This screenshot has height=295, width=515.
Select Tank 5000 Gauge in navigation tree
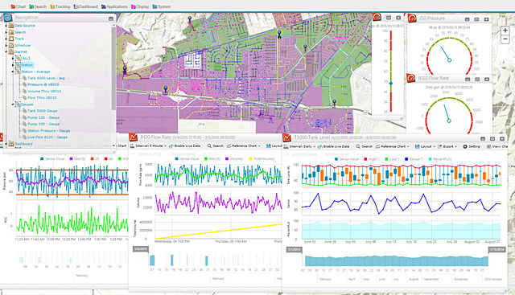(x=43, y=111)
